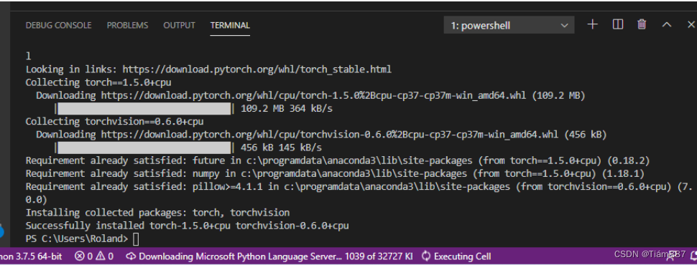Click the torchvision 456 kB progress bar
Viewport: 697px width, 265px height.
coord(144,148)
